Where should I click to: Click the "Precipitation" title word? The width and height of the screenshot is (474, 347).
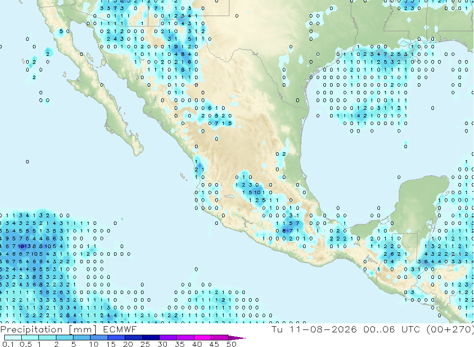coord(31,329)
